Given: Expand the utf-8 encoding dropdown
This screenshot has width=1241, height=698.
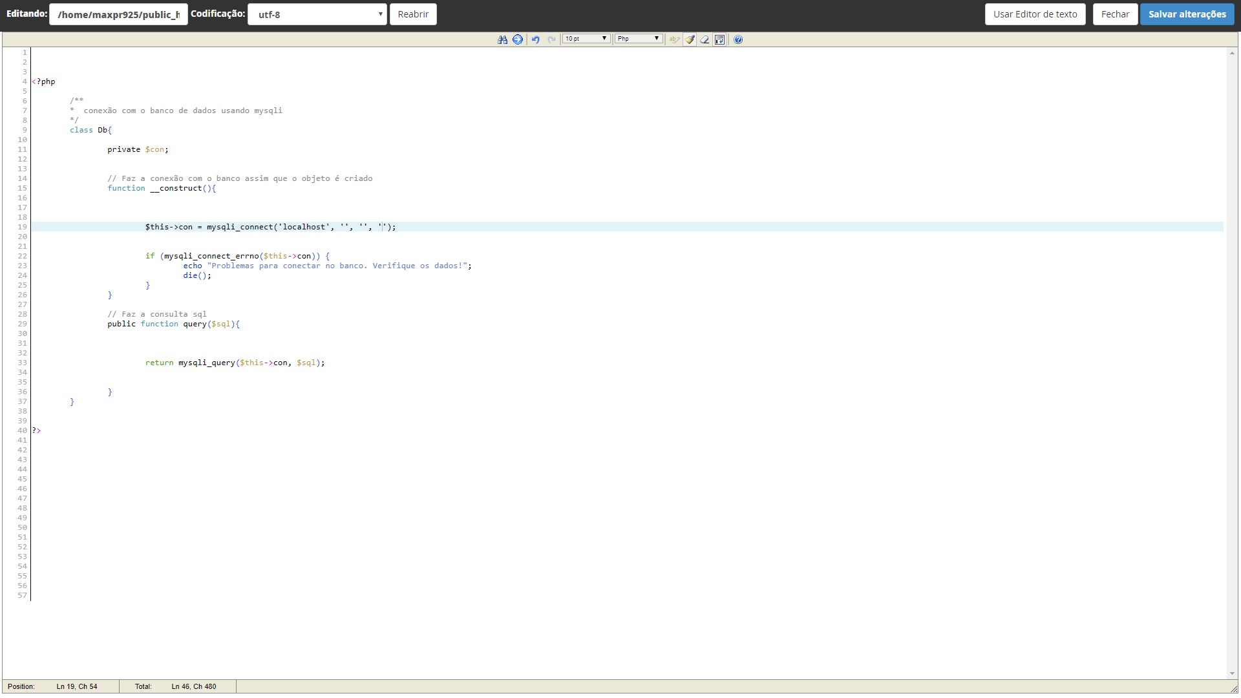Looking at the screenshot, I should tap(317, 14).
